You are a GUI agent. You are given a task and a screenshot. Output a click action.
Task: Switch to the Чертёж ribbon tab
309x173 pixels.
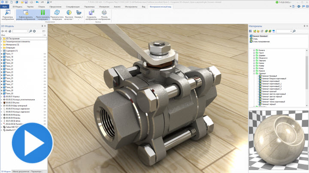click(30, 7)
